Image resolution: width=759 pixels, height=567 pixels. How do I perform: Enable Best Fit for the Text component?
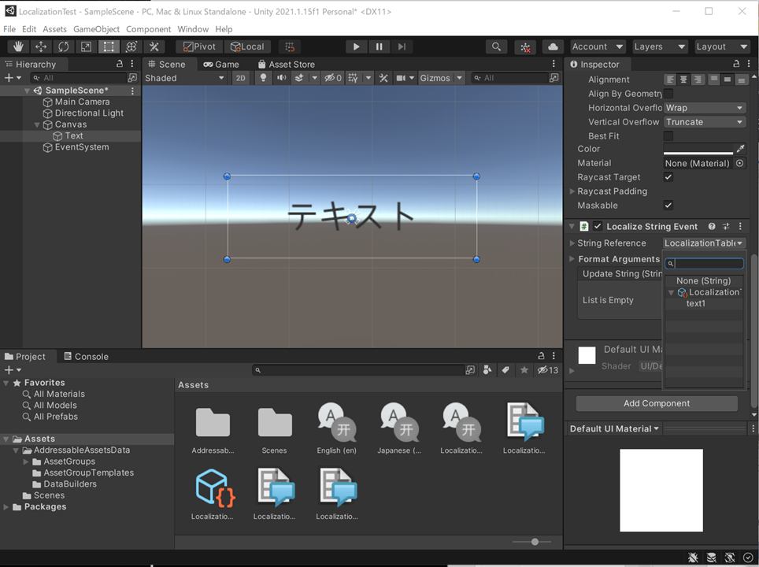coord(668,135)
